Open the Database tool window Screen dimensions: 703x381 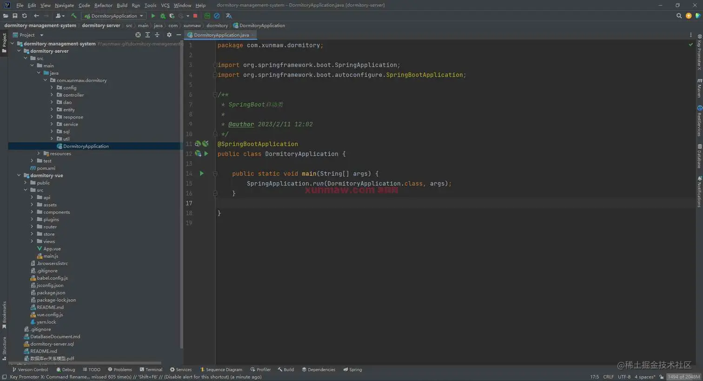click(699, 156)
